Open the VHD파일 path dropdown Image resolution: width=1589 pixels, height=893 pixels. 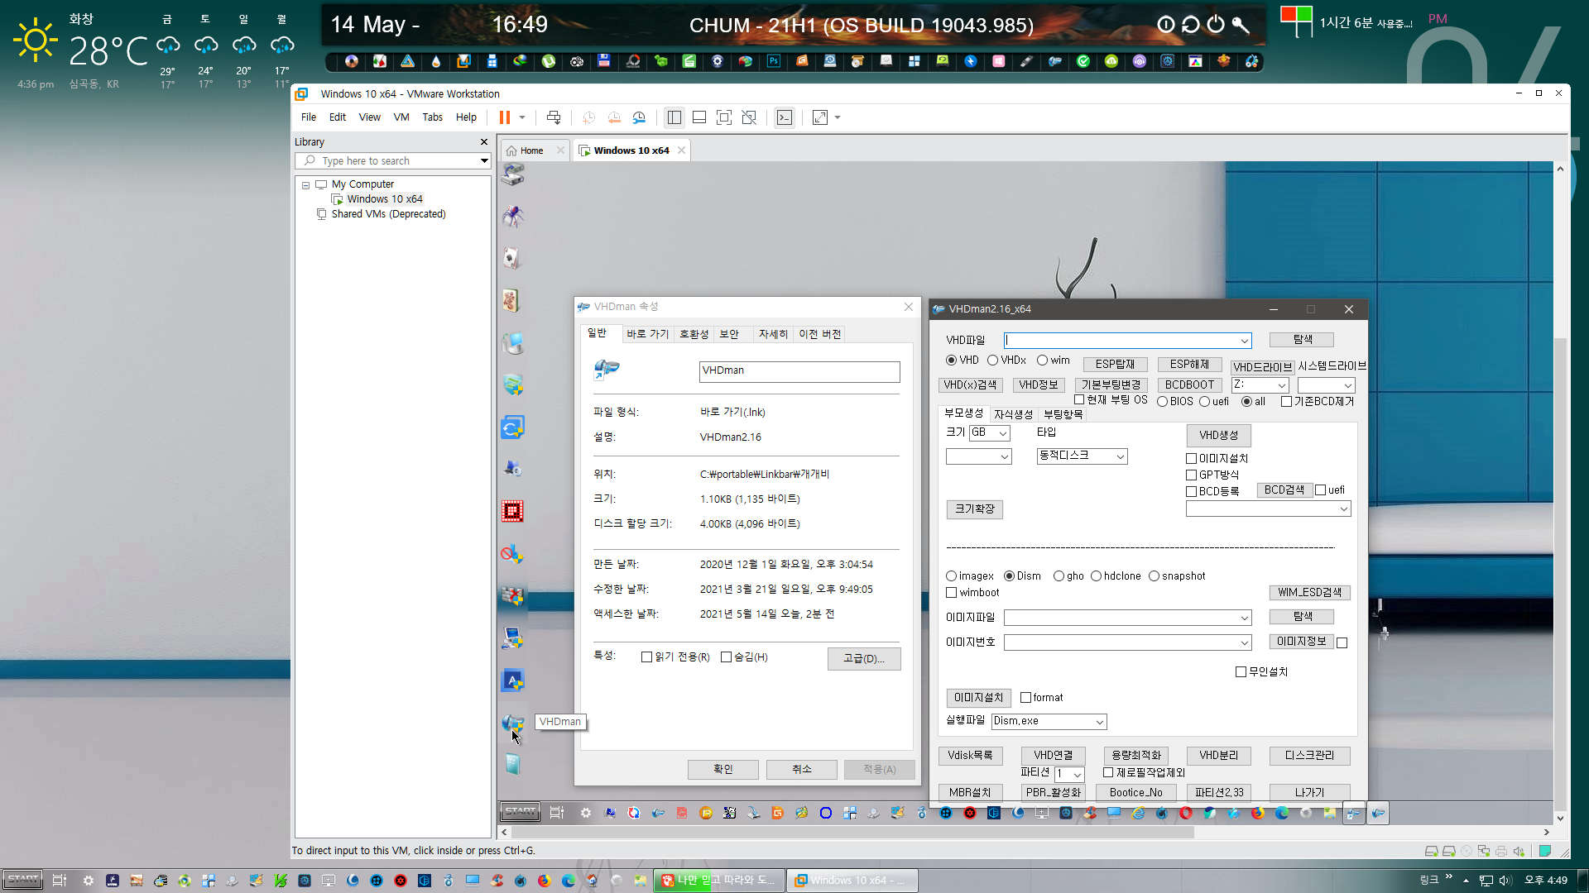tap(1243, 341)
